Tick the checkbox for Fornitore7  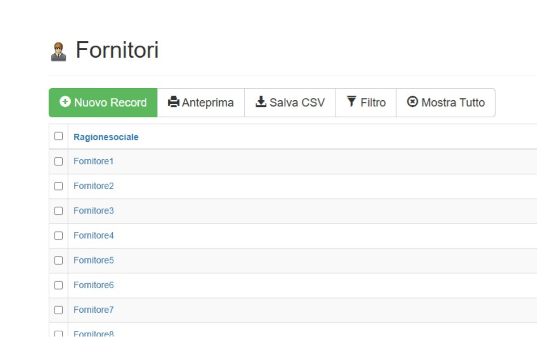[x=59, y=310]
